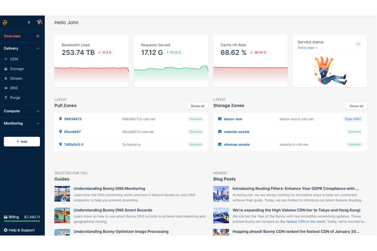Click the Purge trash icon
The width and height of the screenshot is (377, 251).
[x=6, y=98]
